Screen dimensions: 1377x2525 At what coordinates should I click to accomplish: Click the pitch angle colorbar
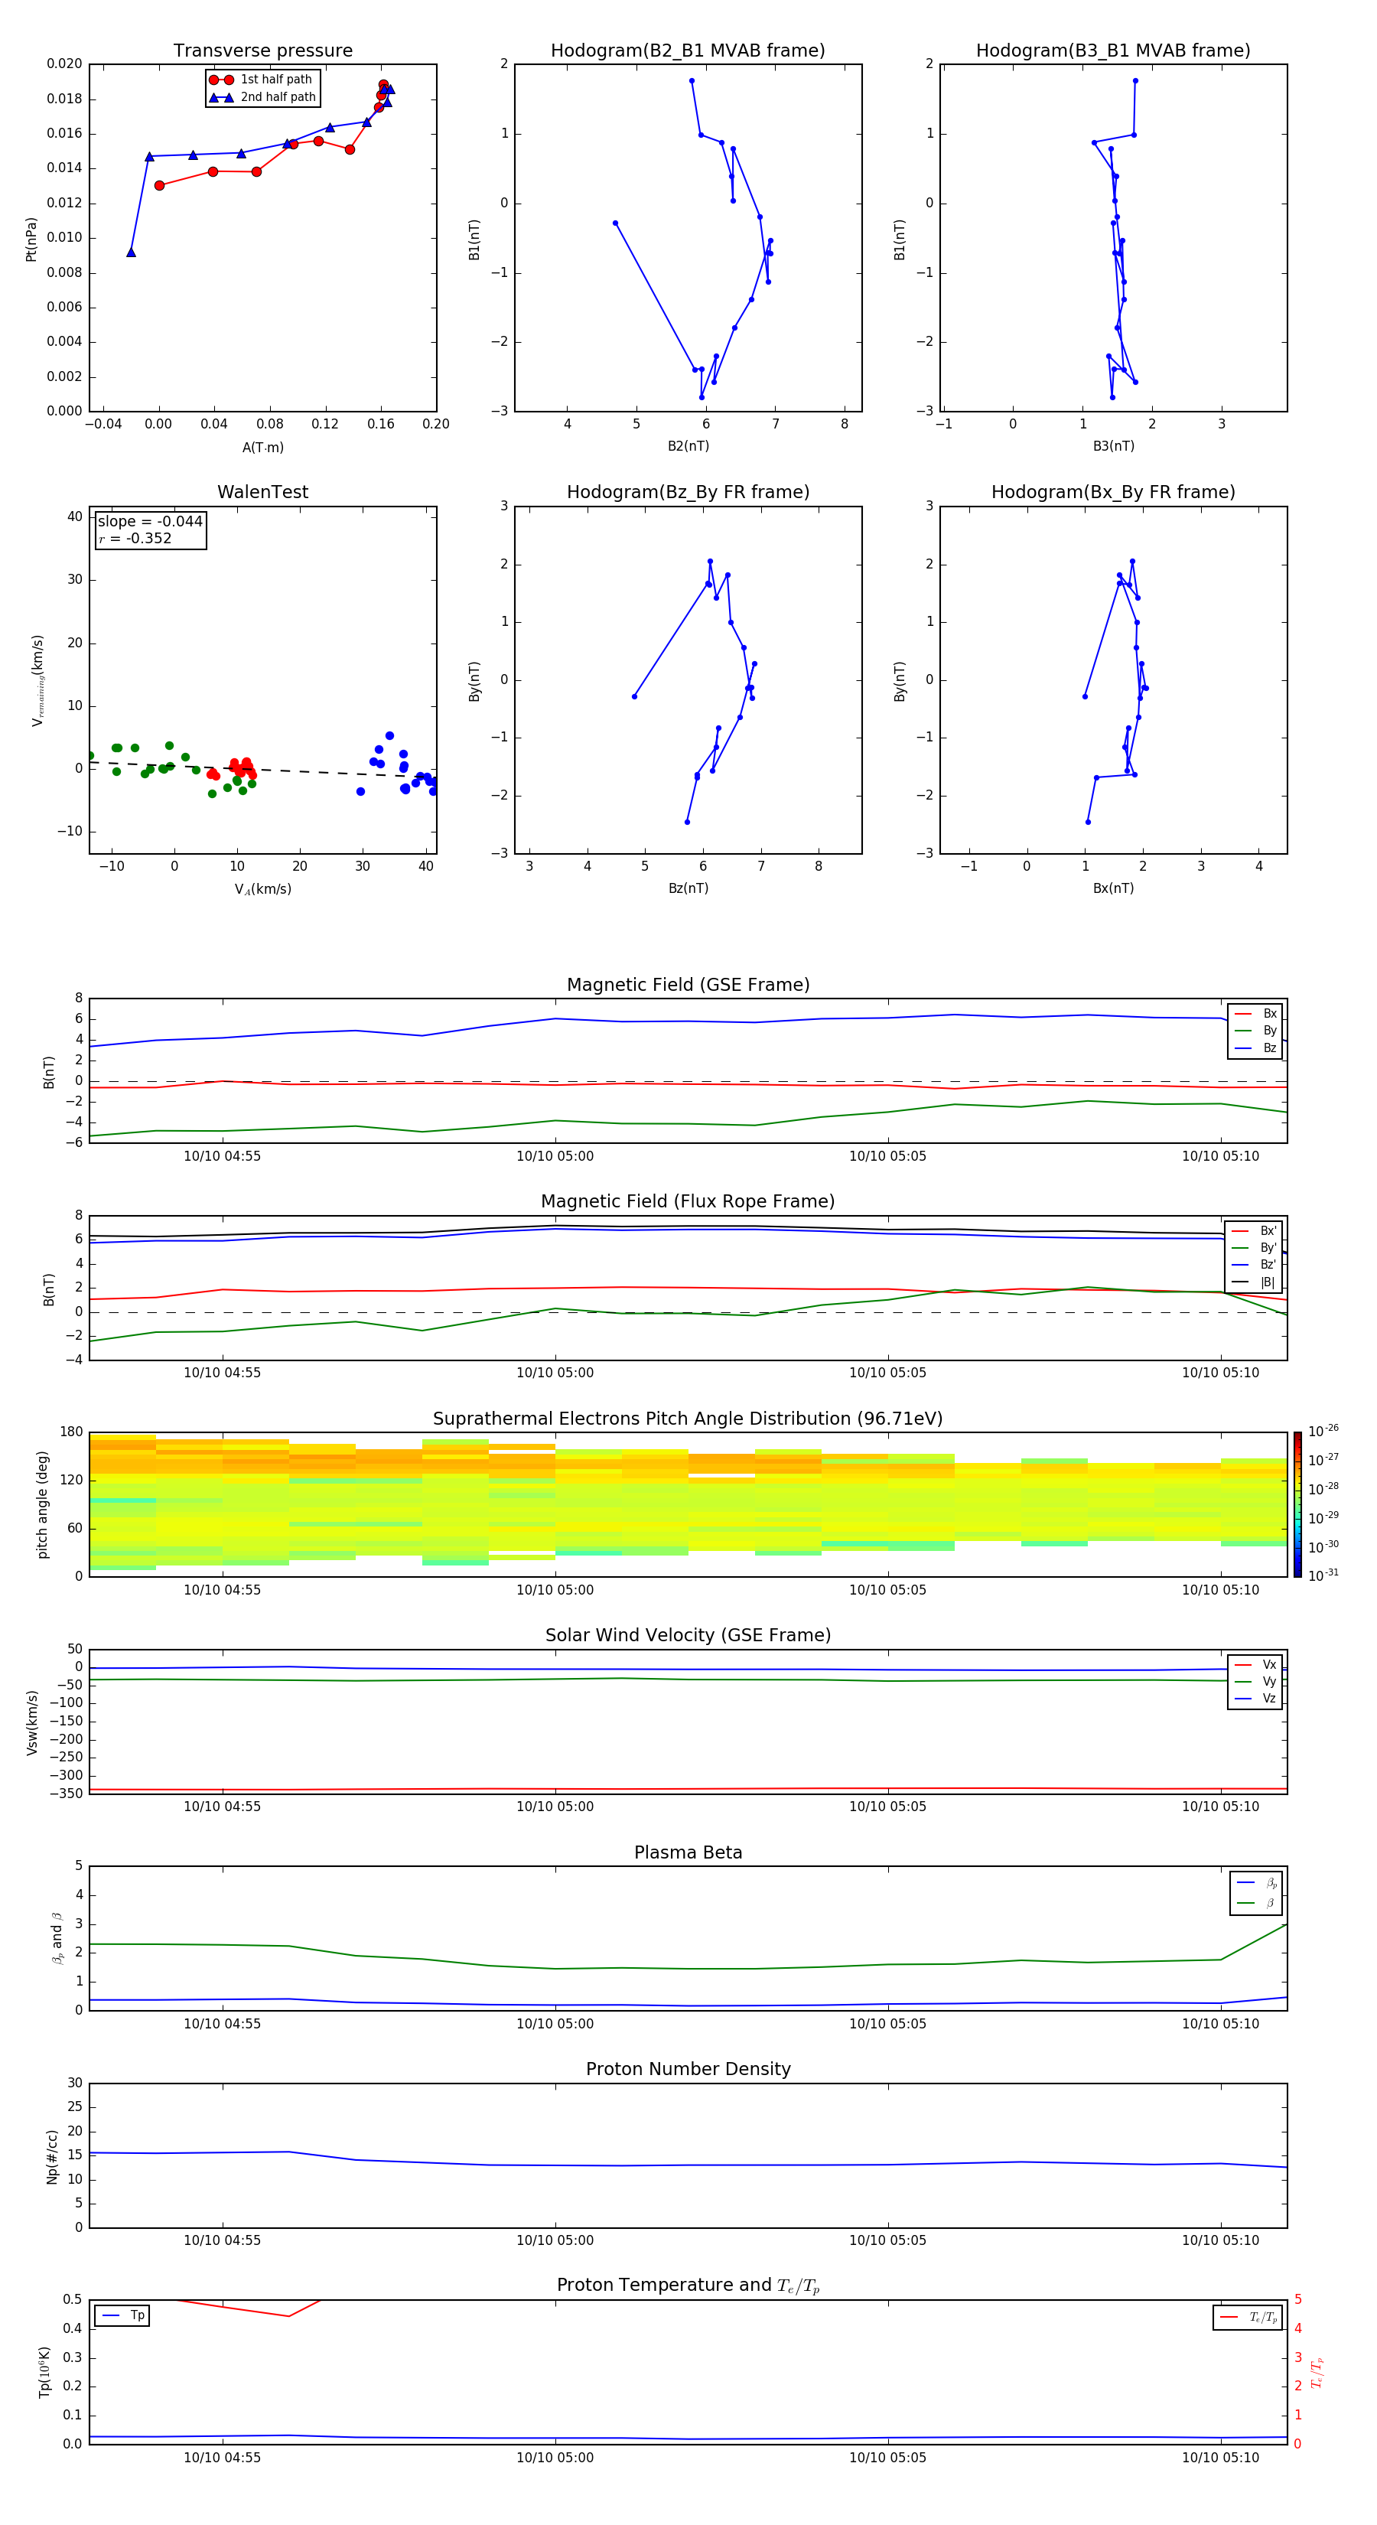tap(1297, 1504)
